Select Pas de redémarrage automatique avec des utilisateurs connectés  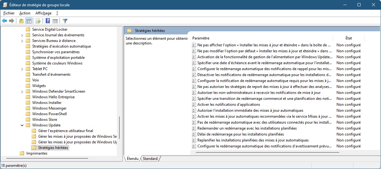click(264, 122)
